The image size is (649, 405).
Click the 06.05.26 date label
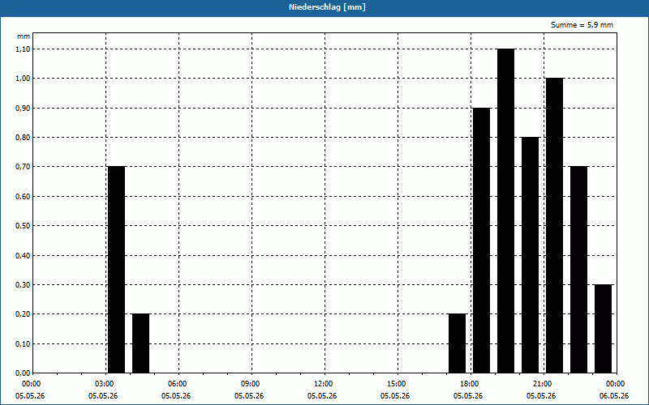click(x=614, y=396)
